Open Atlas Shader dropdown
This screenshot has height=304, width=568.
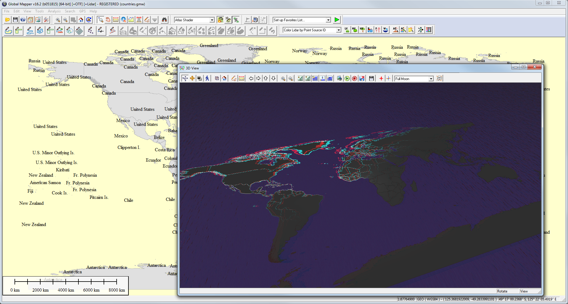point(212,20)
